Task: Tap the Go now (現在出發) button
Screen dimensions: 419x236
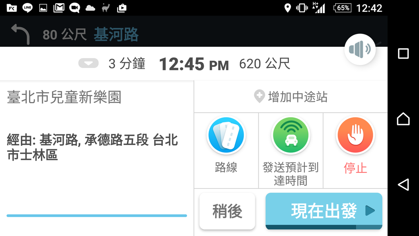Action: [324, 211]
